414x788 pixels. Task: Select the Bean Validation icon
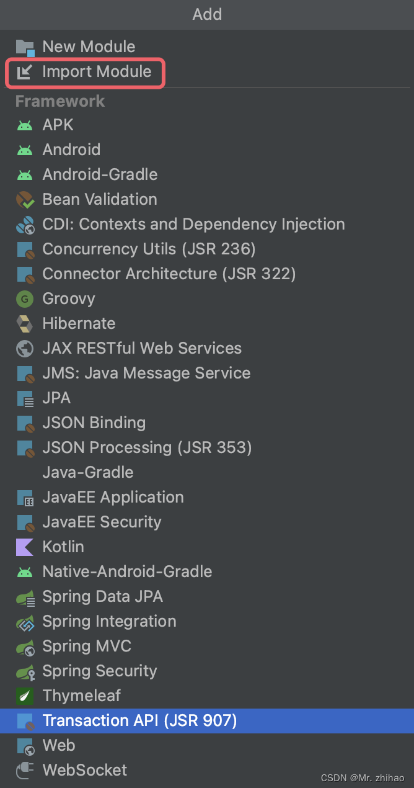click(x=25, y=199)
